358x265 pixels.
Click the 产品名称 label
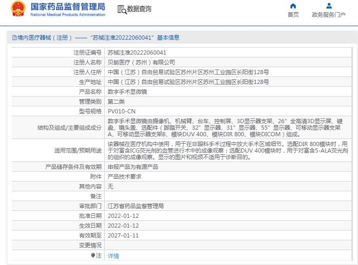coord(90,92)
